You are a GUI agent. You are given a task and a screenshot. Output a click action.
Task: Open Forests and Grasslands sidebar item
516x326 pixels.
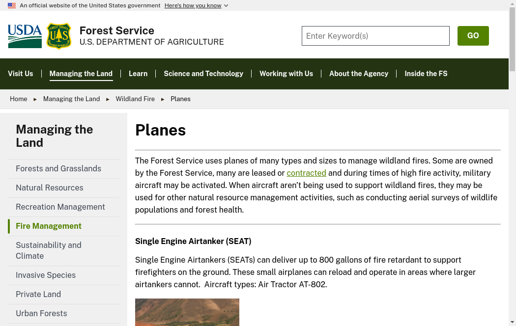tap(58, 168)
